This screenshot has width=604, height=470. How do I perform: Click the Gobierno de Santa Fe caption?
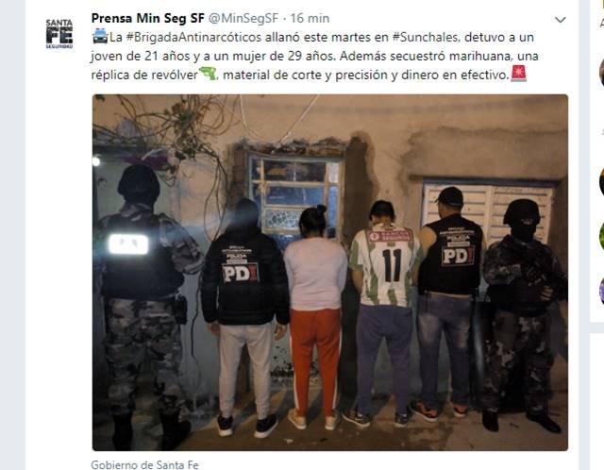click(144, 464)
